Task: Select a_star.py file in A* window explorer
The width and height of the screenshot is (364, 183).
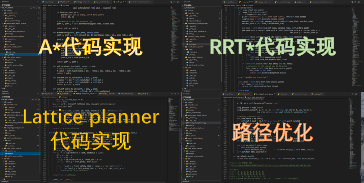Action: coord(21,55)
